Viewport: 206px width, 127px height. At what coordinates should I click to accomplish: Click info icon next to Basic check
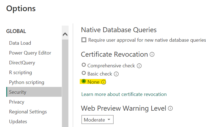pyautogui.click(x=116, y=74)
